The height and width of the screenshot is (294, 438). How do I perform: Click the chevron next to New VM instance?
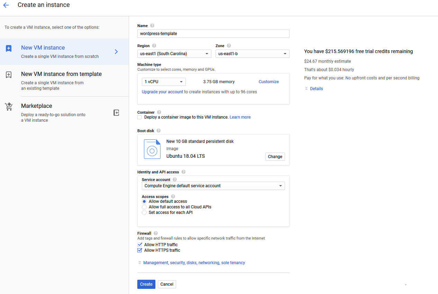coord(116,52)
